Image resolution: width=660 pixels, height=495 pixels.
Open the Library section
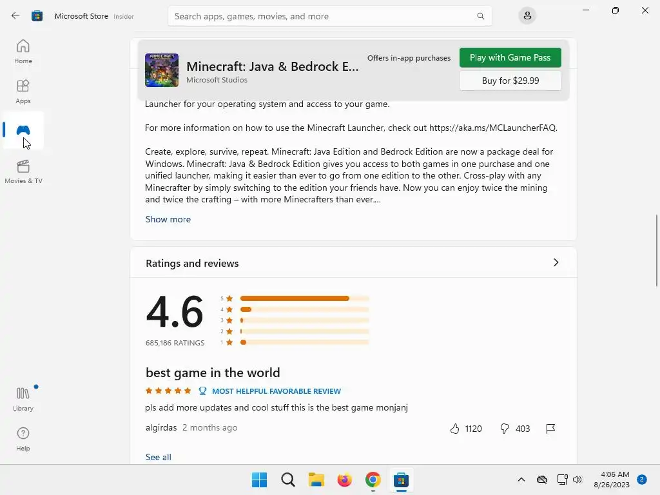click(x=23, y=400)
